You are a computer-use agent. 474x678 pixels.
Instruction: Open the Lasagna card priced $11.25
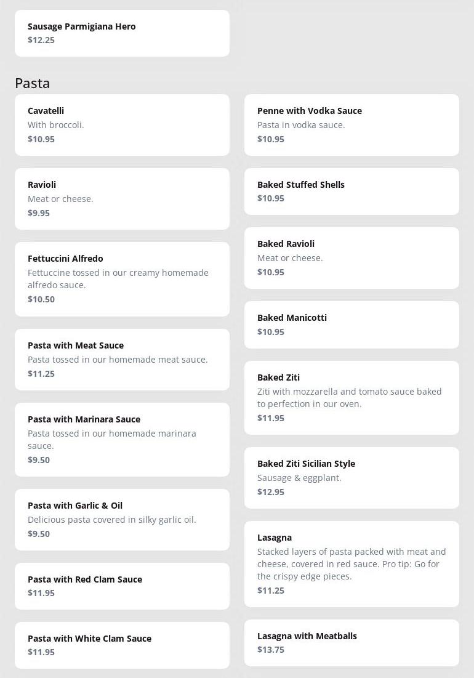351,564
